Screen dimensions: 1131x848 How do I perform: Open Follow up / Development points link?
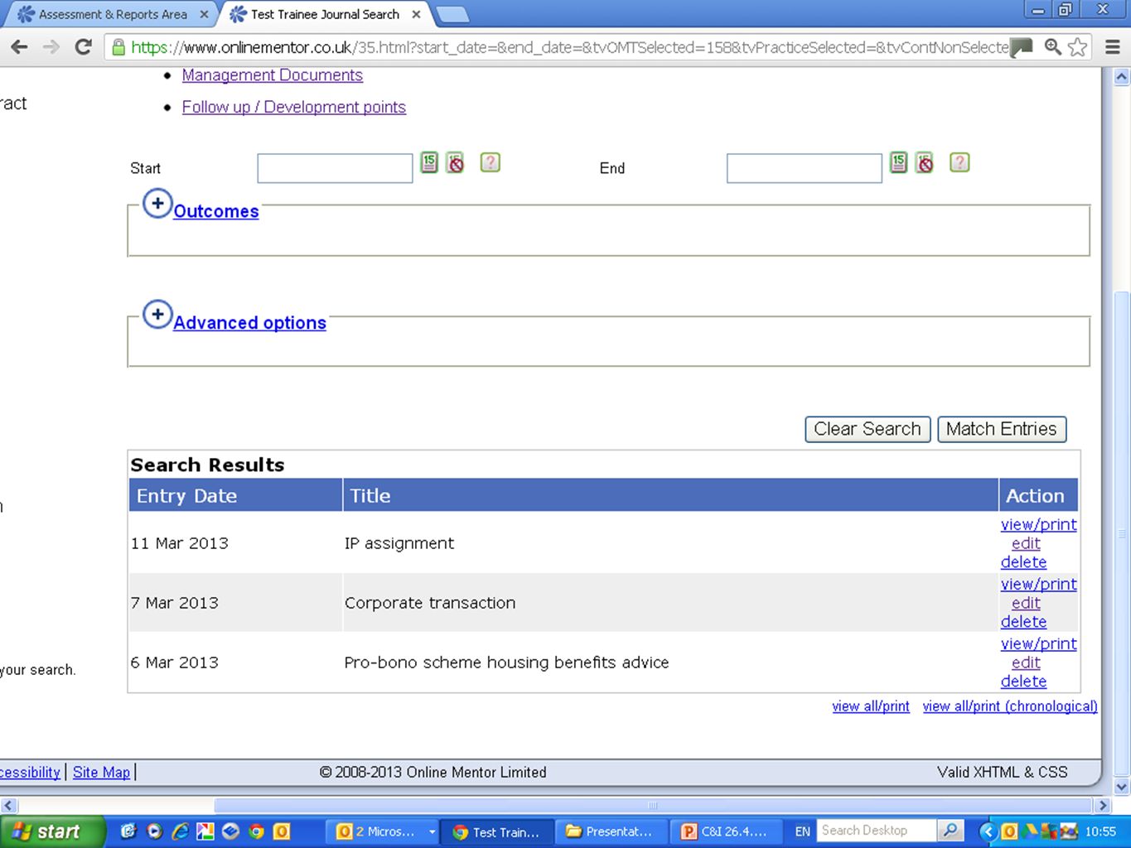point(294,107)
